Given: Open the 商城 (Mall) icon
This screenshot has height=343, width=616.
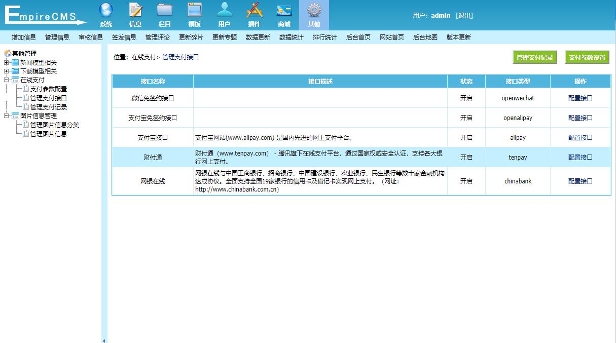Looking at the screenshot, I should [284, 14].
